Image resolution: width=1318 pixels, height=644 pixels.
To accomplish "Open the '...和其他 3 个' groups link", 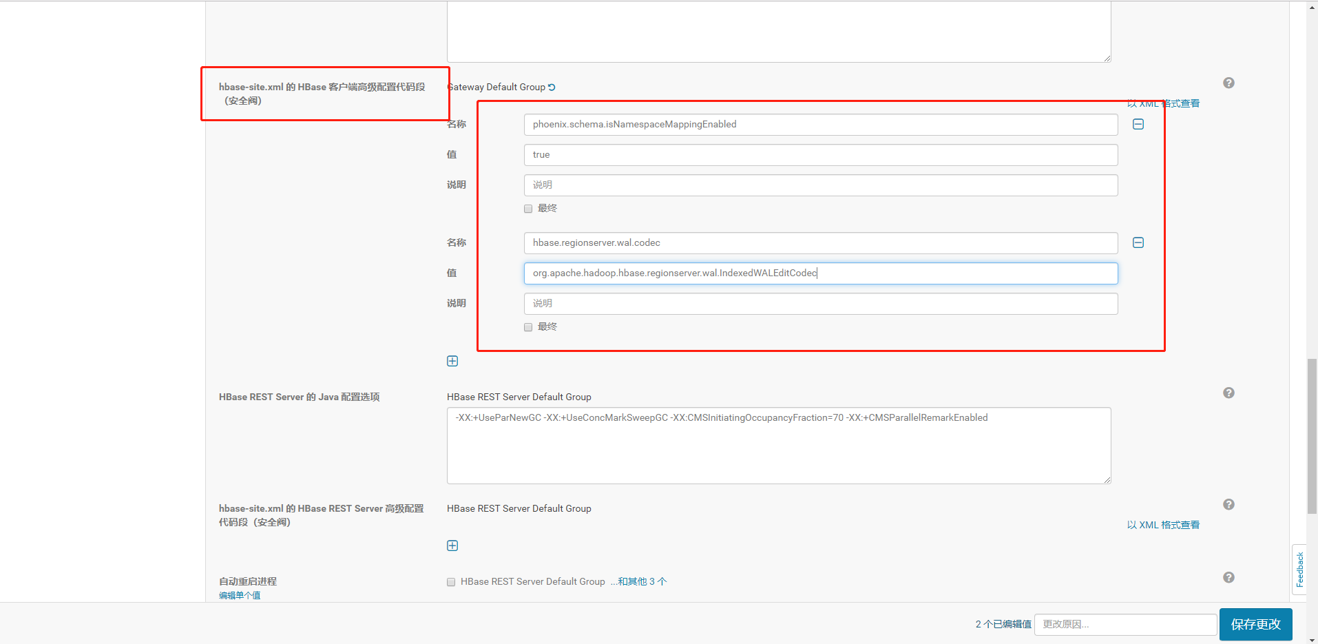I will click(x=638, y=581).
